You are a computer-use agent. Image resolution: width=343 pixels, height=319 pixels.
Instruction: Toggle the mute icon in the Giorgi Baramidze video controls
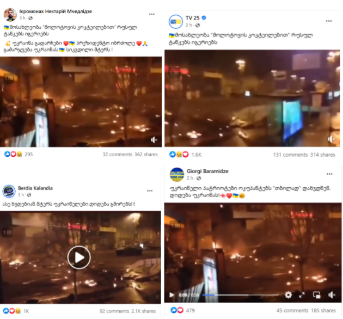[x=332, y=295]
